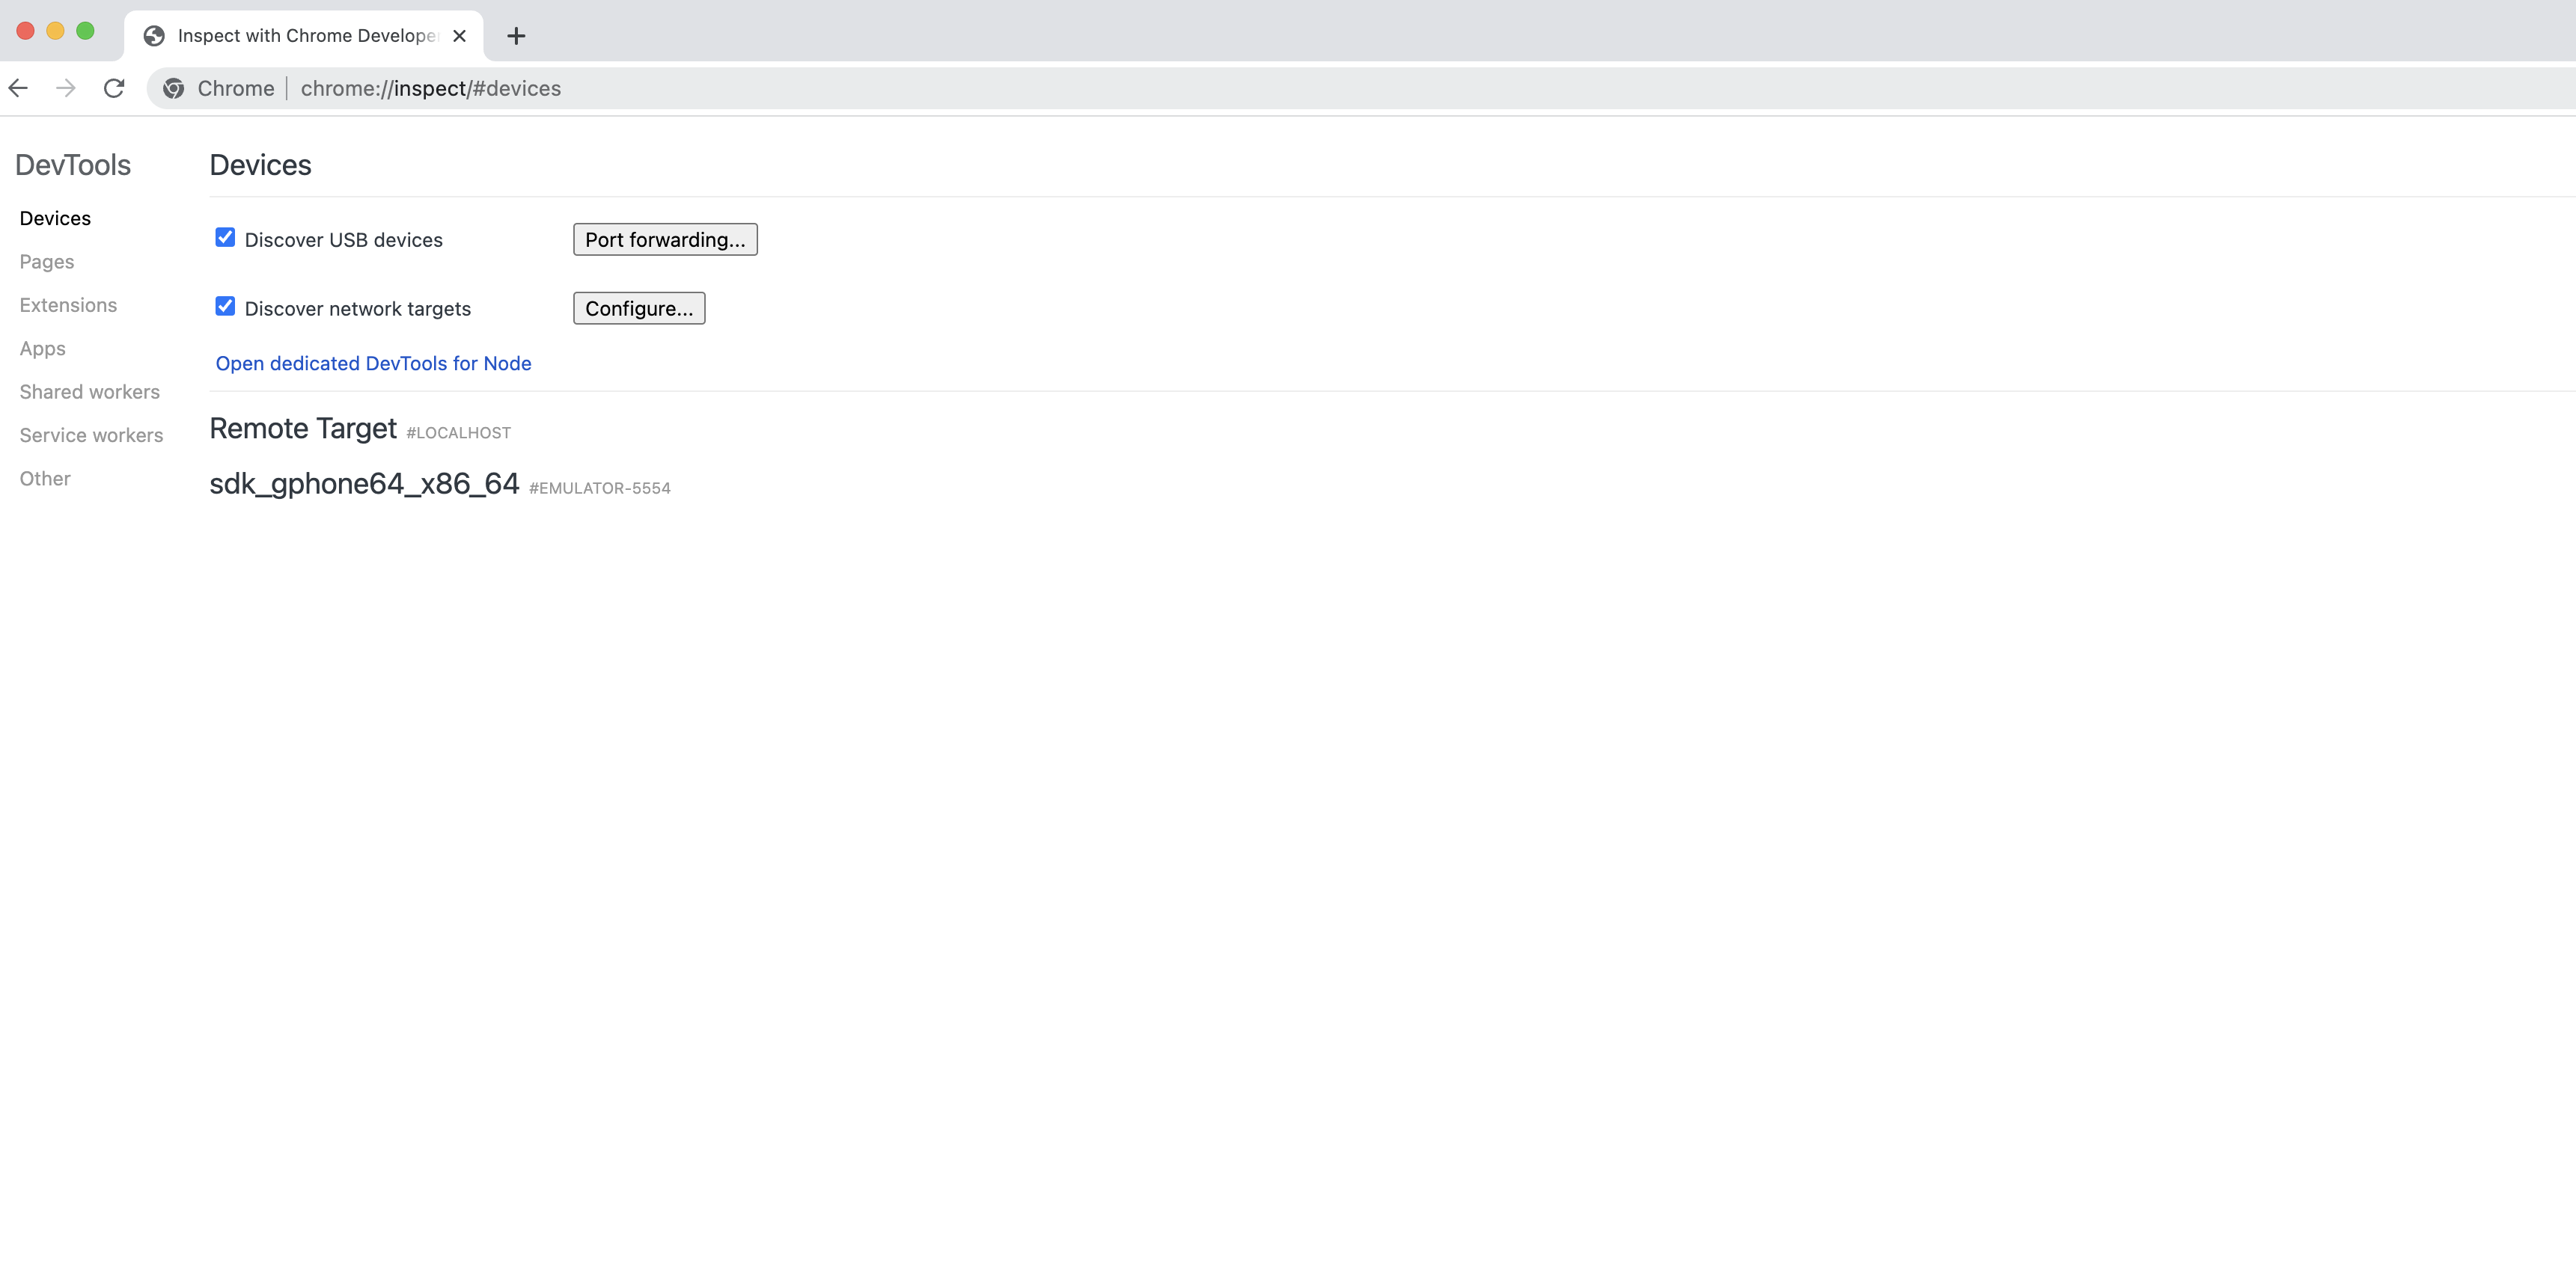Select Devices in DevTools sidebar
Screen dimensions: 2576x1285
[55, 218]
